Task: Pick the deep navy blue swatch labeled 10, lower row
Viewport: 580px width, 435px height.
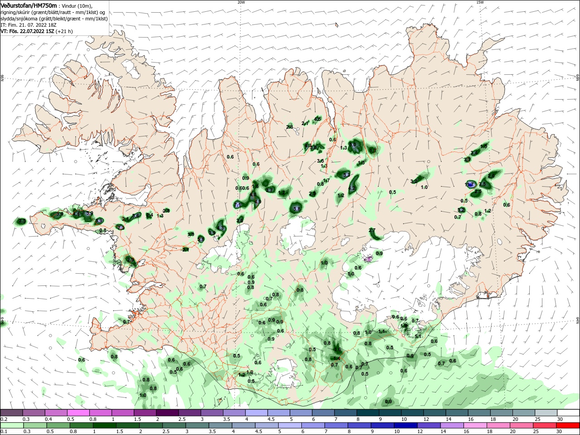Action: tap(406, 425)
